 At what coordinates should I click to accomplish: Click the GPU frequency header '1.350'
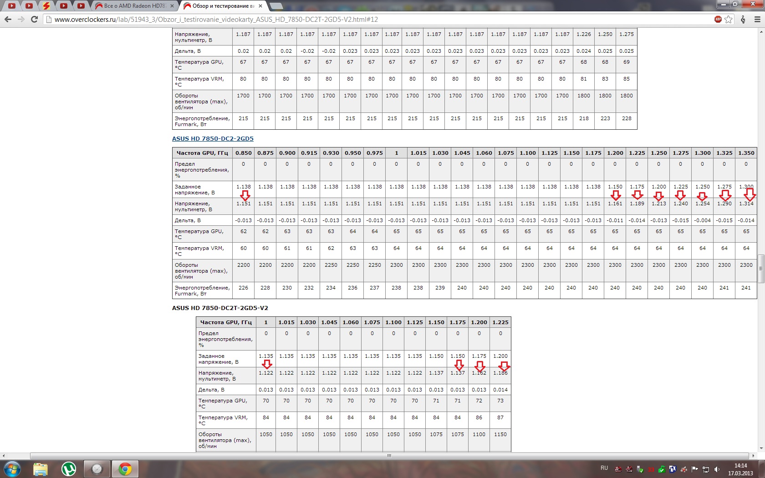tap(746, 153)
